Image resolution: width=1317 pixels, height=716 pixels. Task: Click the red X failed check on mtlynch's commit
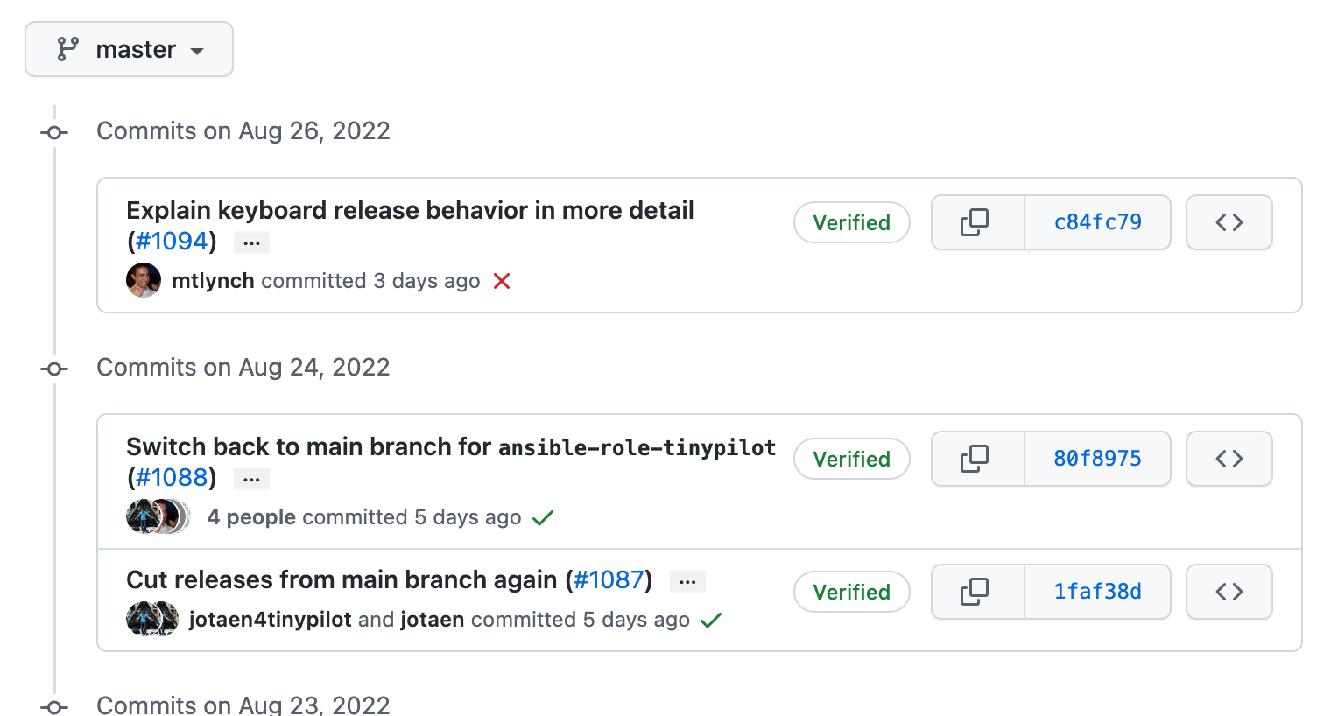coord(501,281)
